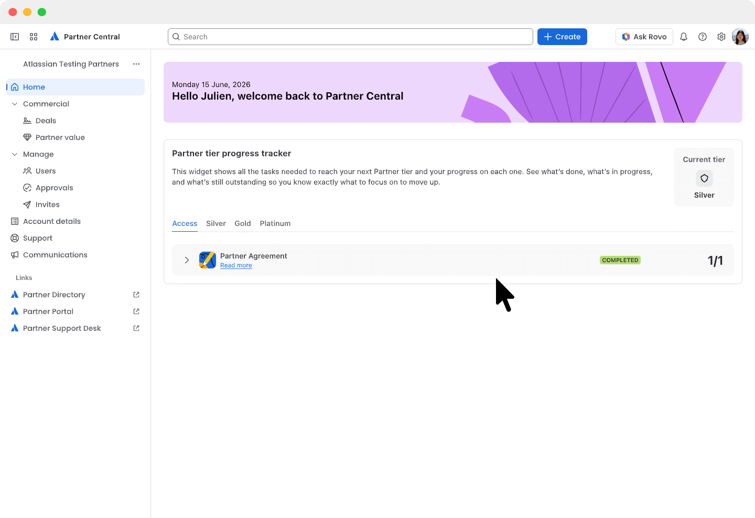Click the Partner Agreement app icon
This screenshot has width=755, height=518.
coord(208,260)
